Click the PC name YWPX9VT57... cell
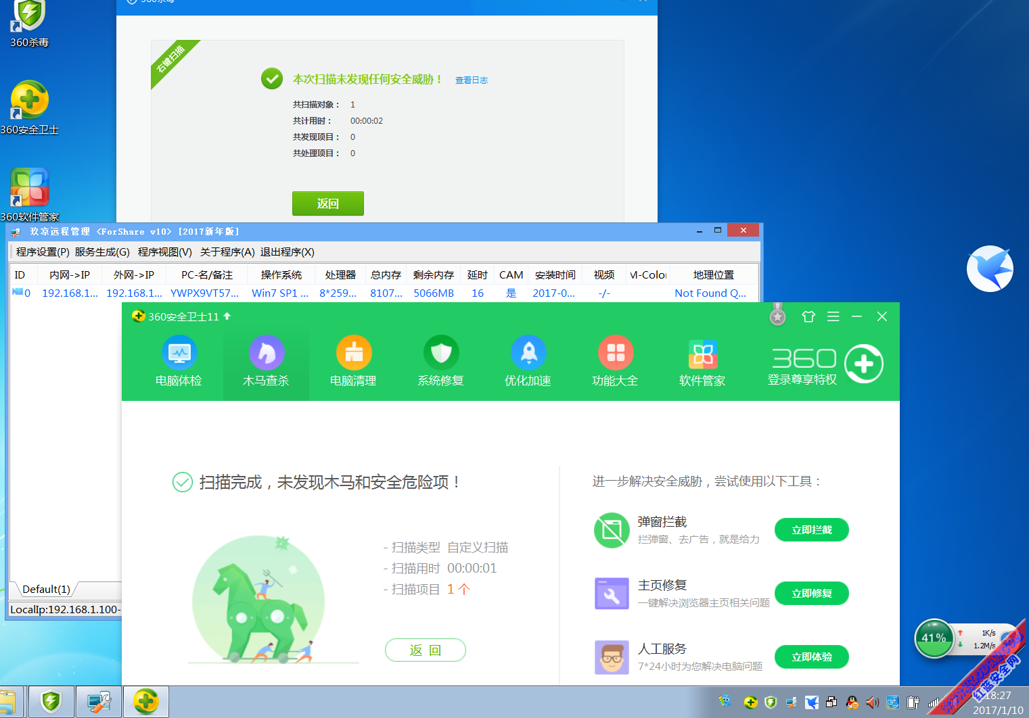This screenshot has height=718, width=1029. (205, 293)
